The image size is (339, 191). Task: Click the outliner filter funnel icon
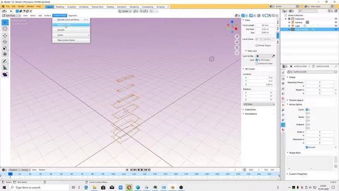pos(329,11)
